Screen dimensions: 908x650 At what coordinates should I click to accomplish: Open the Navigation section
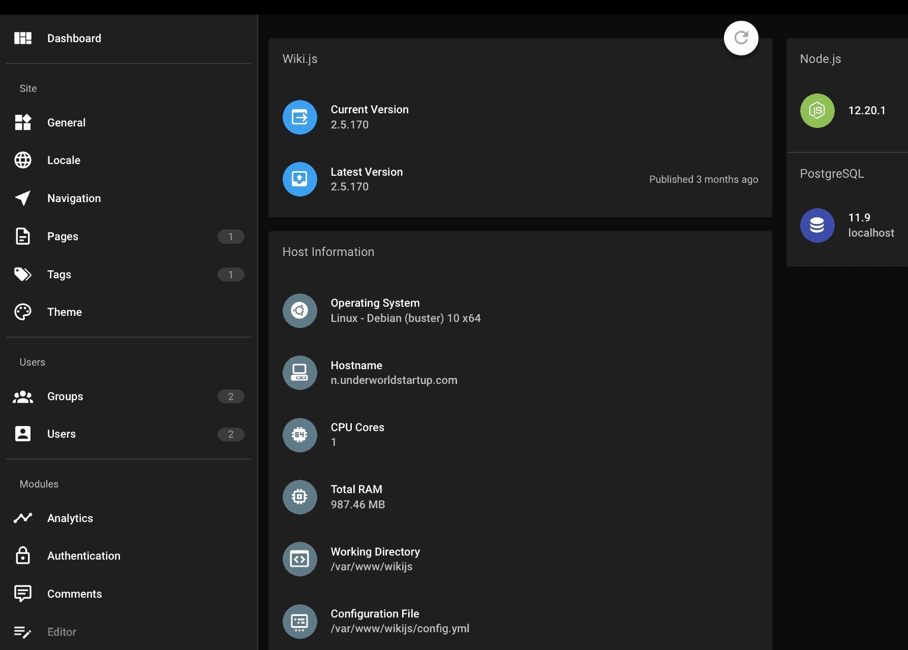click(129, 198)
